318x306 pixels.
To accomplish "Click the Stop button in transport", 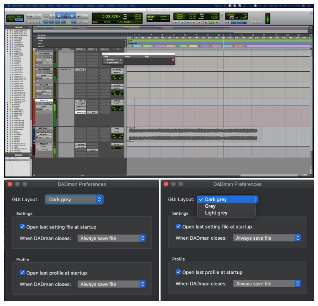I will 206,22.
